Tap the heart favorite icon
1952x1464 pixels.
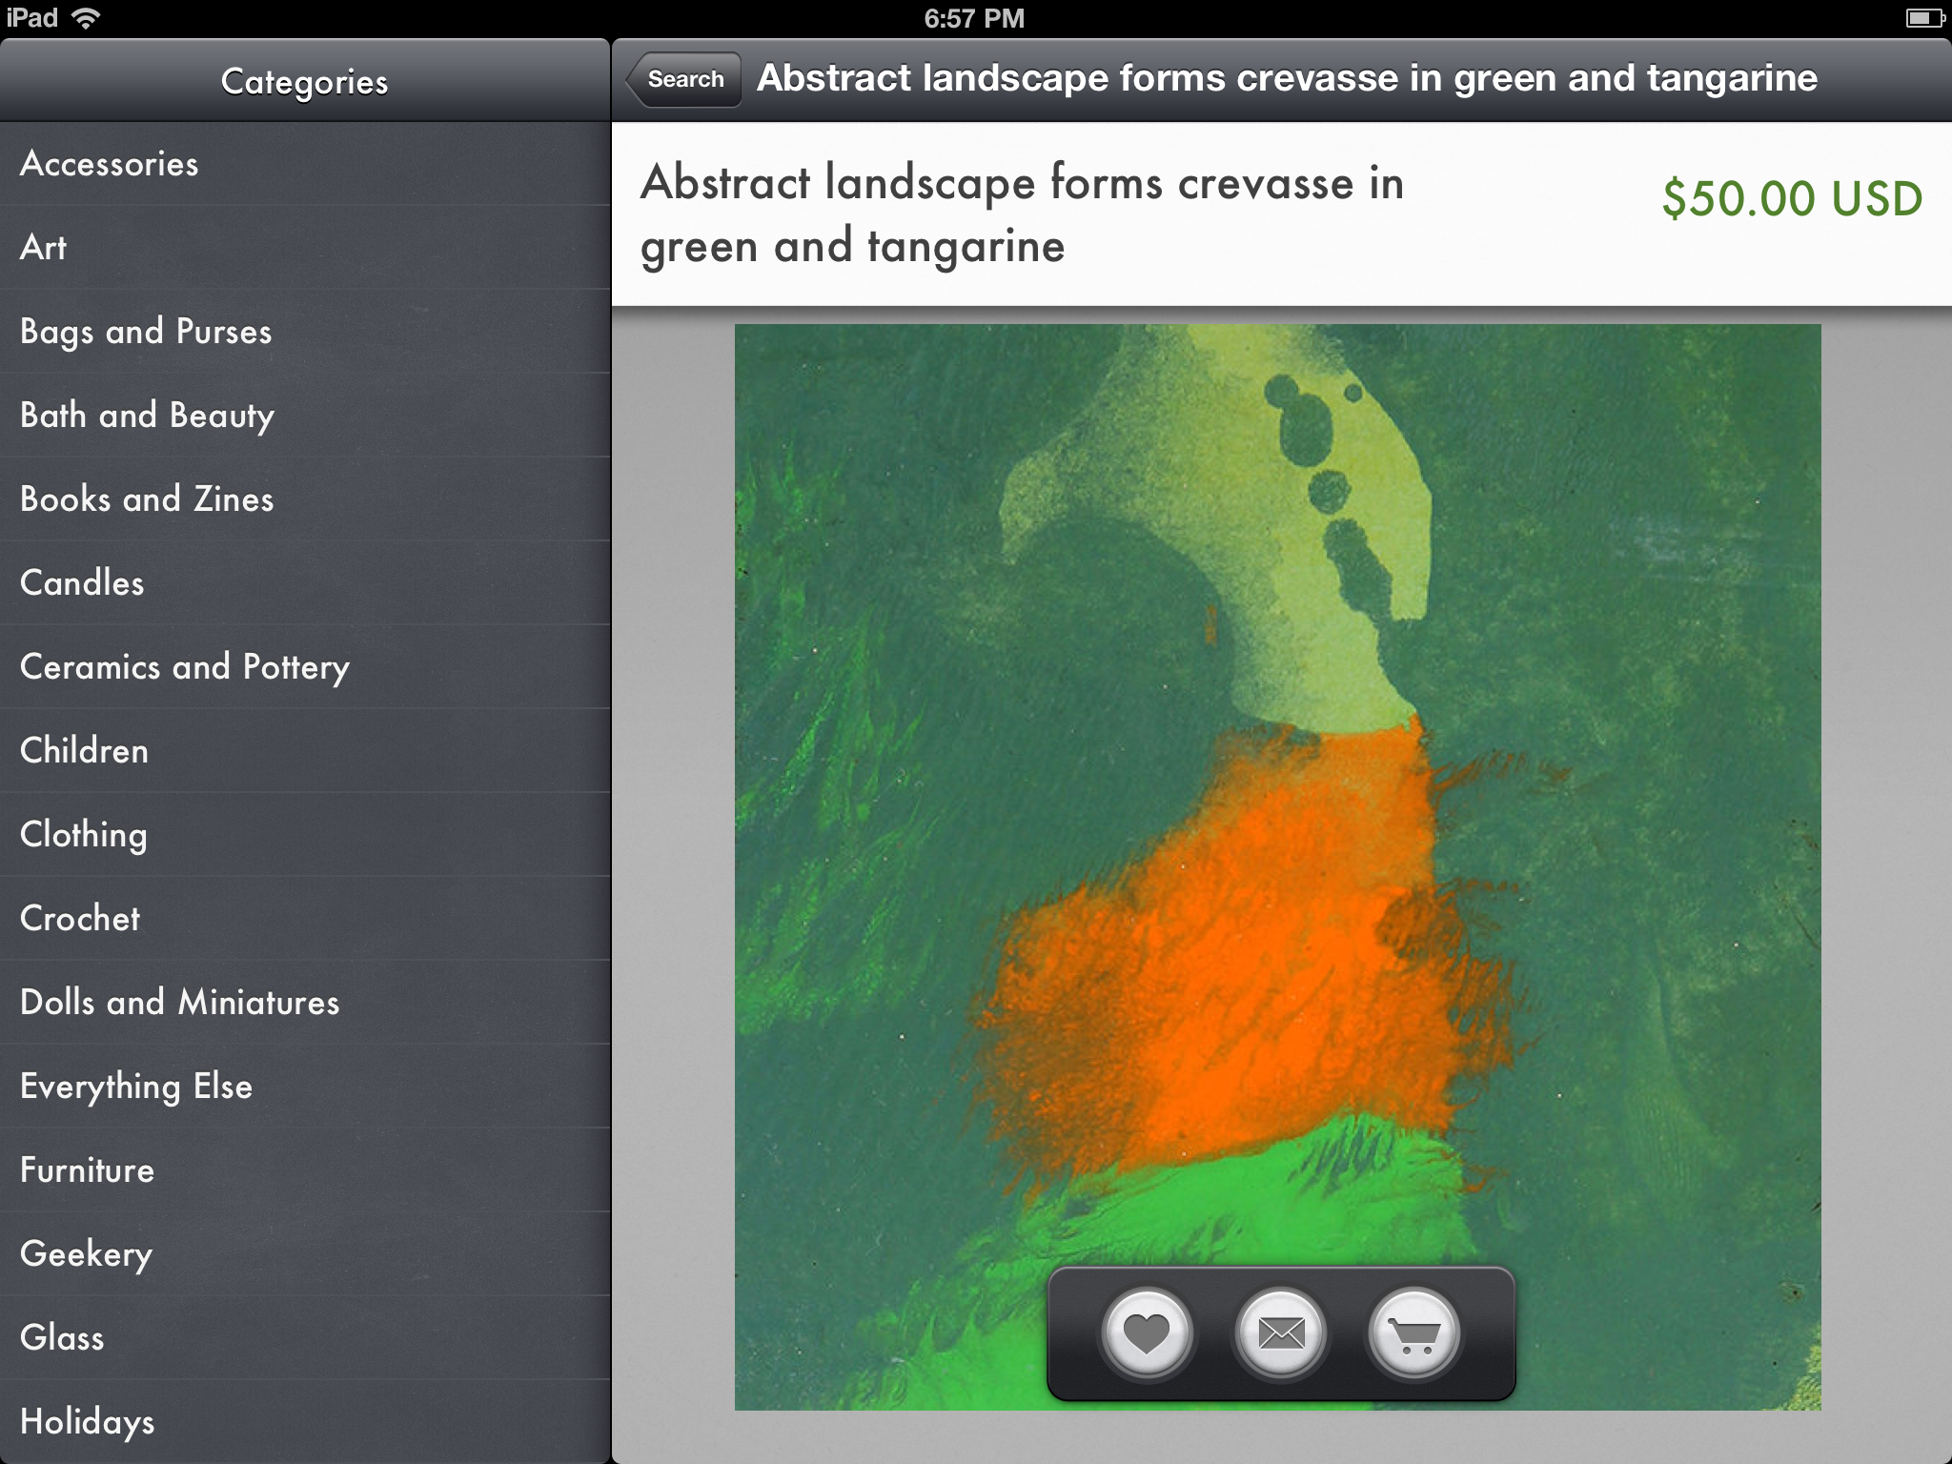(x=1147, y=1333)
